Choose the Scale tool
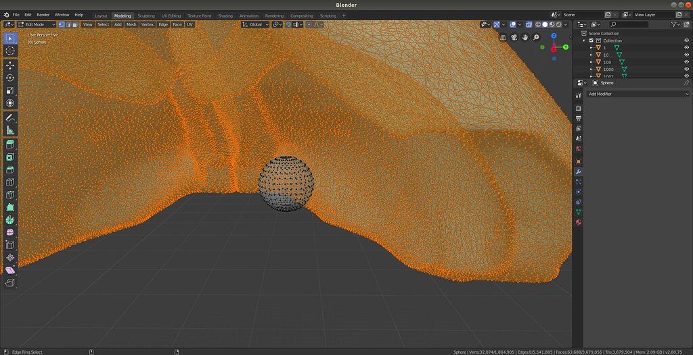The image size is (693, 355). click(10, 91)
